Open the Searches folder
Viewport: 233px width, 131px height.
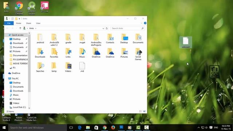(x=40, y=67)
